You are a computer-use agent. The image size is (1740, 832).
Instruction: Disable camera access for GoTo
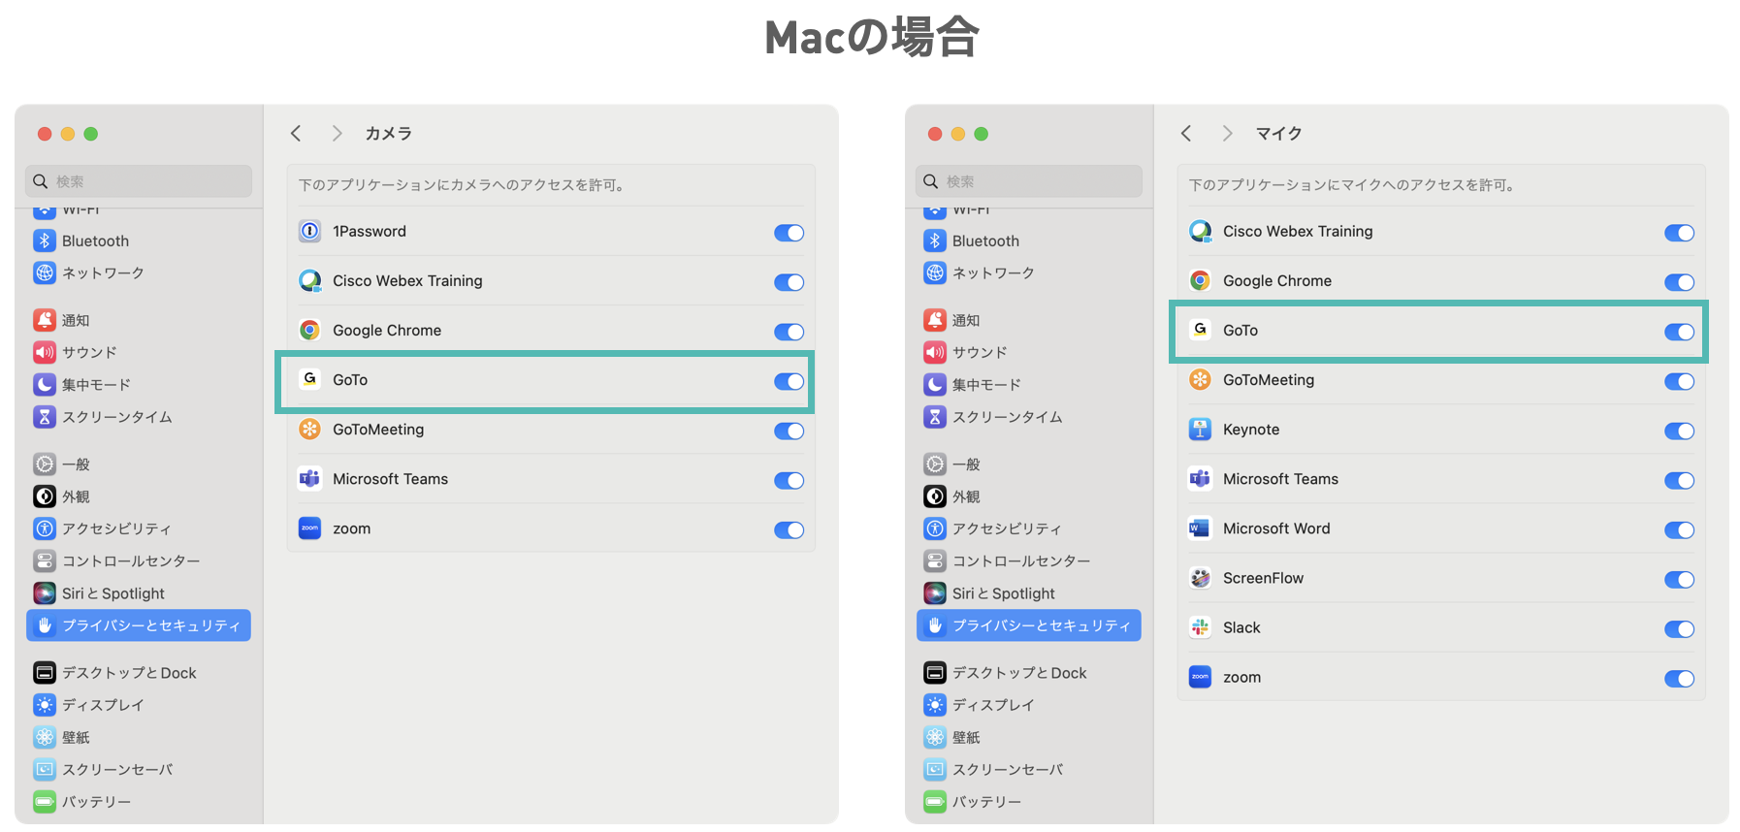point(789,381)
